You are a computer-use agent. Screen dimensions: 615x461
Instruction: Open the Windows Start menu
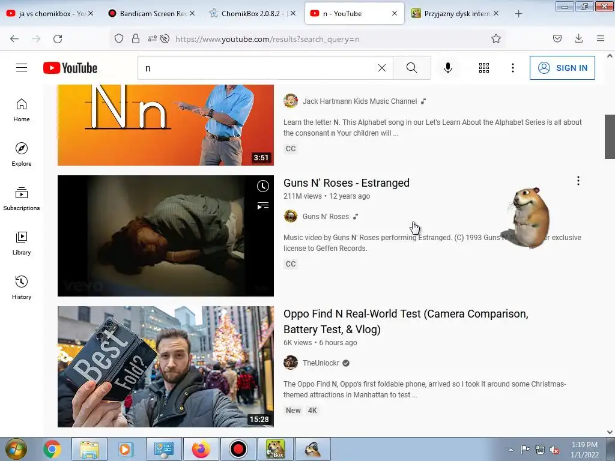click(16, 449)
